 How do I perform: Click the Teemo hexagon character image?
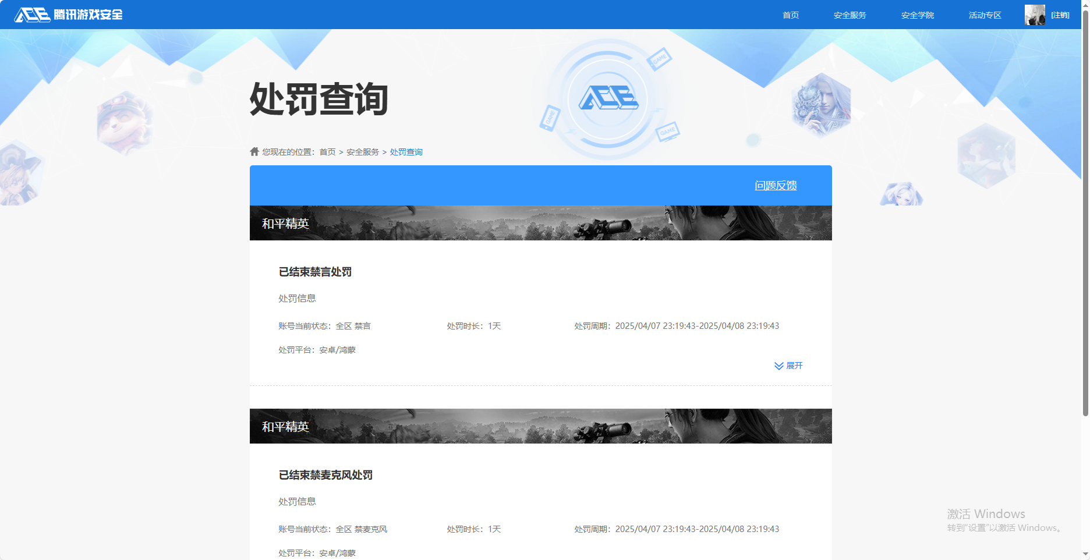coord(124,123)
